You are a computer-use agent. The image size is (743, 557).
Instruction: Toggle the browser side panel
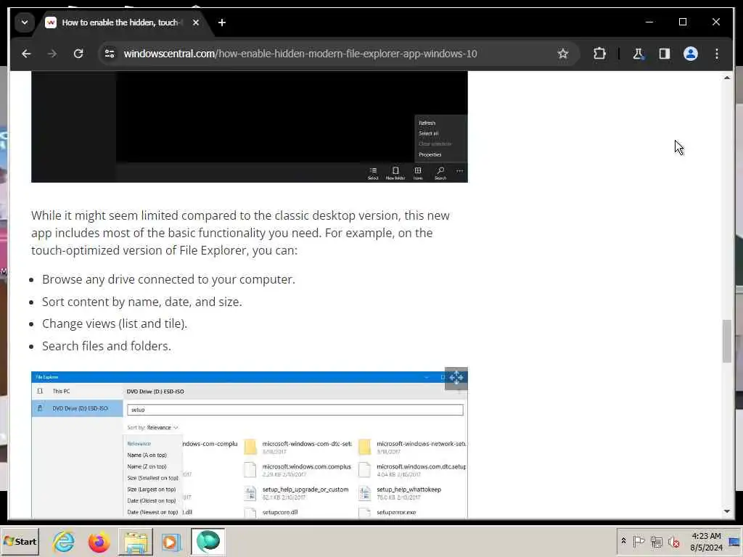pos(665,54)
